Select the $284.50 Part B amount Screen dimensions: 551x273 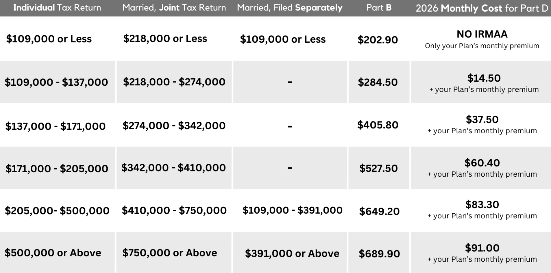(378, 82)
